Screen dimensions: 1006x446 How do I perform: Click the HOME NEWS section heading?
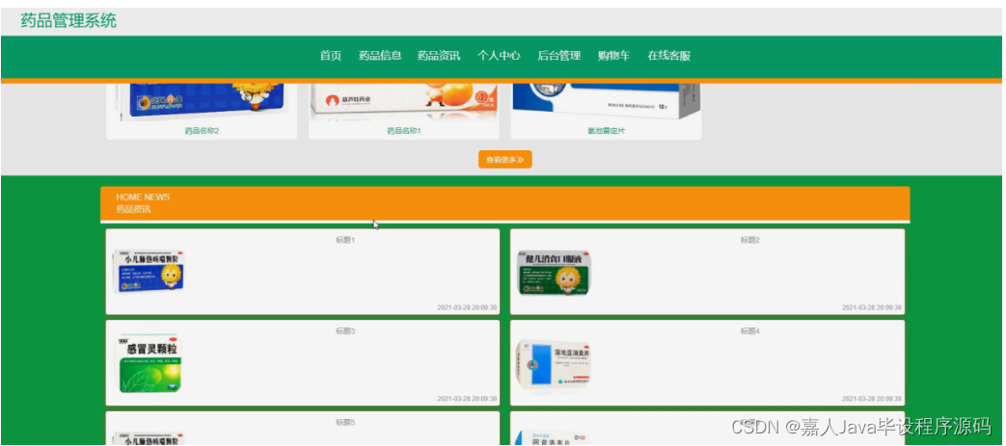143,197
